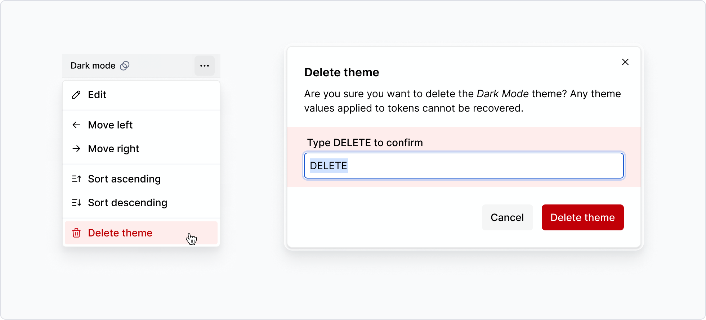Click the sort descending icon

pyautogui.click(x=76, y=203)
